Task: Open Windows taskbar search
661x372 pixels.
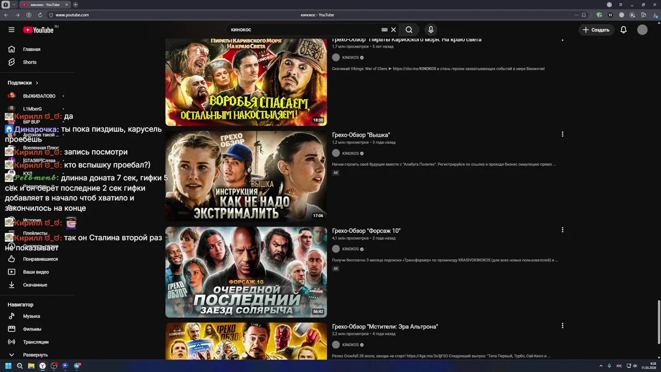Action: (x=20, y=366)
